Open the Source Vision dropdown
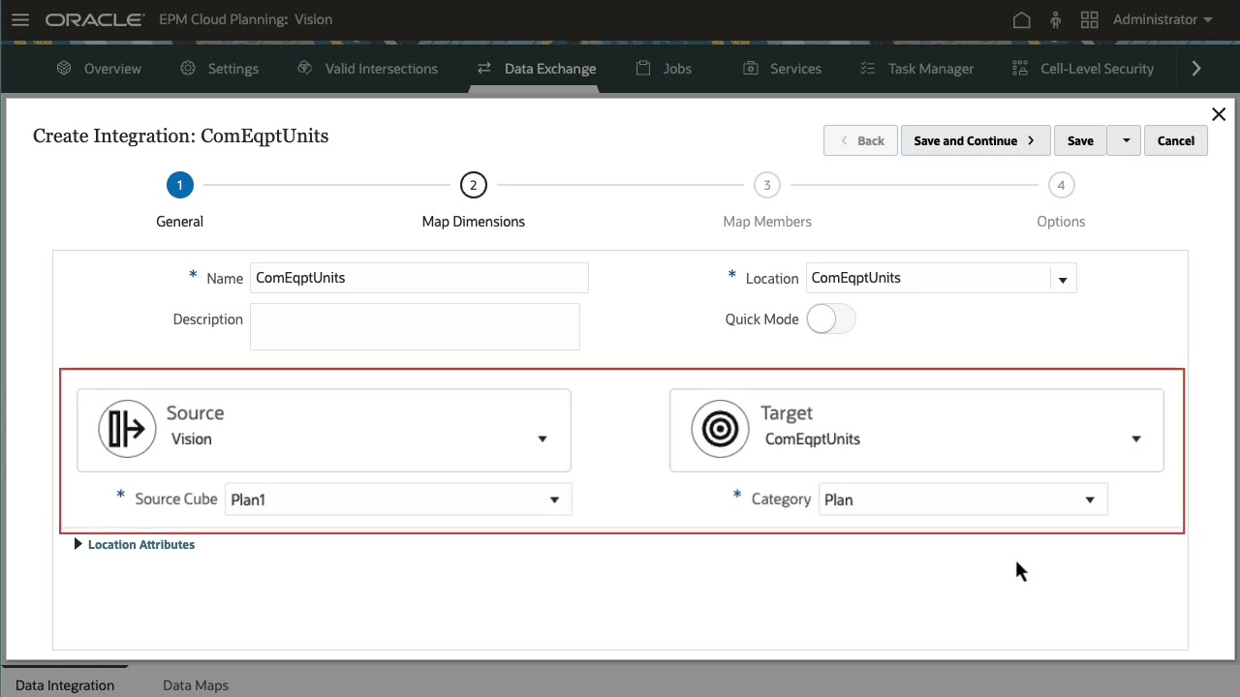 [x=542, y=439]
